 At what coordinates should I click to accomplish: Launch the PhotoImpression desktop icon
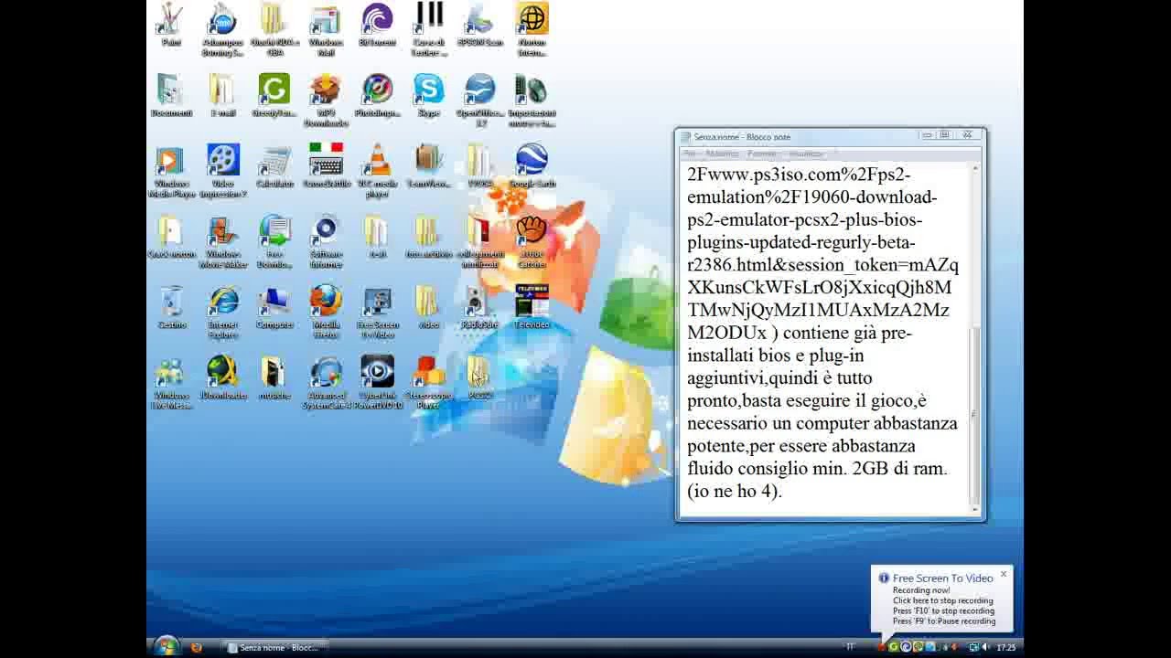[377, 95]
